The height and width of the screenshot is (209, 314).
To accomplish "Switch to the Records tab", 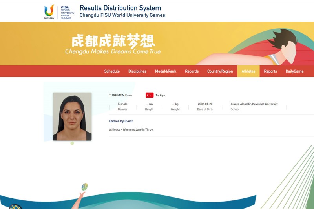I will (192, 71).
